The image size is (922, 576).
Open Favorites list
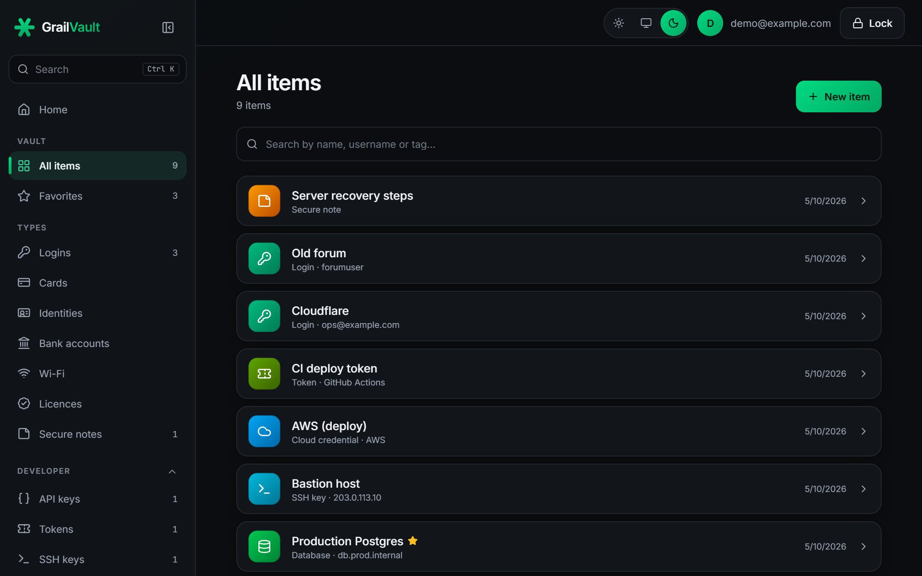[x=97, y=196]
